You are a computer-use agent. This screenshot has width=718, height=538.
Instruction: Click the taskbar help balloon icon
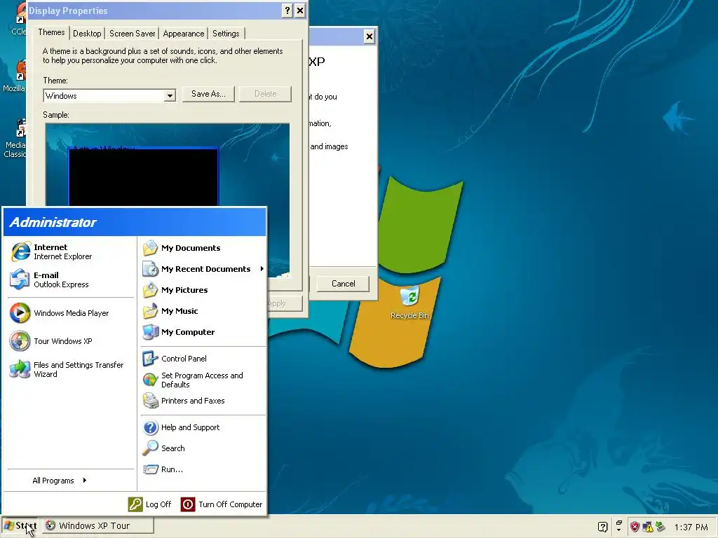(x=603, y=527)
